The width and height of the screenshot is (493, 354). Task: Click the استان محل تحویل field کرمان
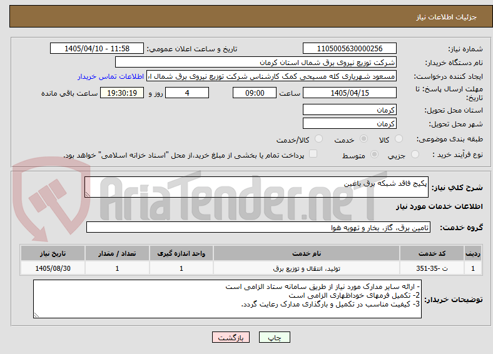tap(350, 109)
